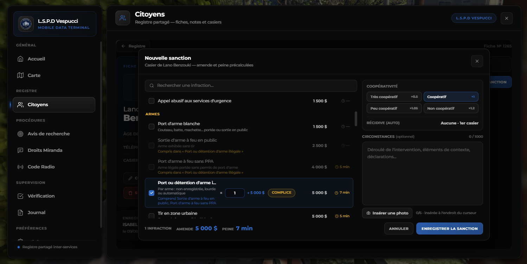Click the weapon quantity field
This screenshot has height=264, width=527.
tap(234, 193)
